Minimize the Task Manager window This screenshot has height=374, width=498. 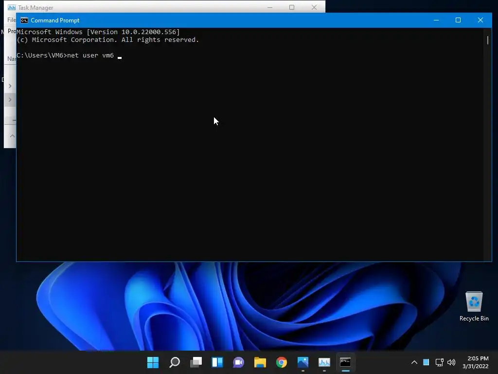(270, 7)
